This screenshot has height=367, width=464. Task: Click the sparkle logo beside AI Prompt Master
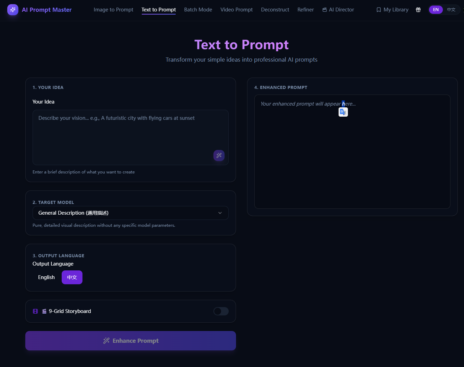click(12, 9)
